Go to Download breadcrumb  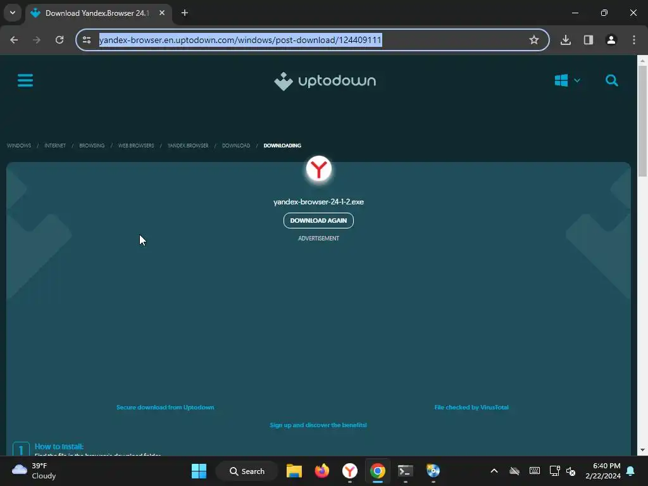(236, 146)
